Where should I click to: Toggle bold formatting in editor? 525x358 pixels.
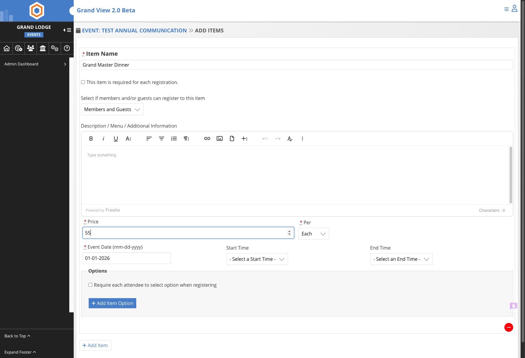click(x=91, y=138)
